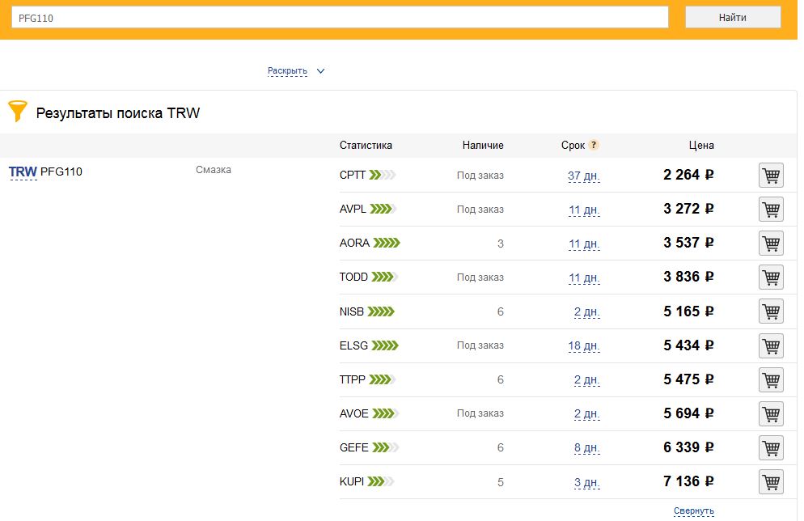Add GEFE offer at 6 339 ₽ to cart
This screenshot has width=804, height=521.
[x=771, y=447]
